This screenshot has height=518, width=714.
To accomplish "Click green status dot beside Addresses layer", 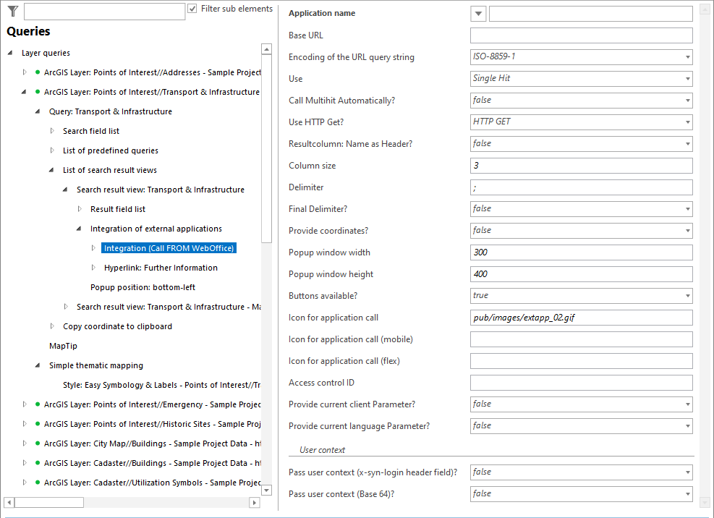I will pos(36,72).
